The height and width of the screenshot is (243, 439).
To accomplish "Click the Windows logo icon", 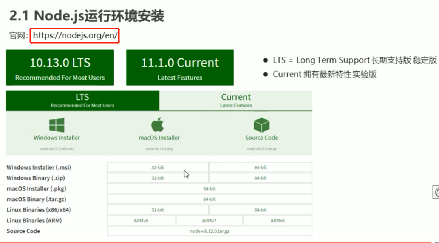I will click(57, 125).
